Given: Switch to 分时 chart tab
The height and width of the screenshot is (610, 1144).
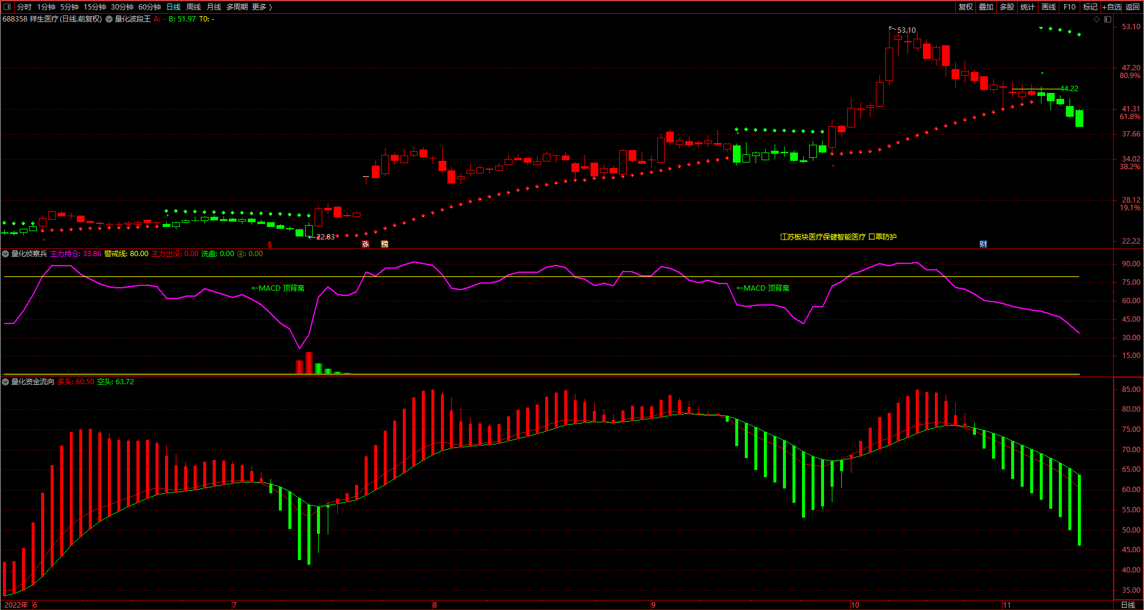Looking at the screenshot, I should coord(24,7).
